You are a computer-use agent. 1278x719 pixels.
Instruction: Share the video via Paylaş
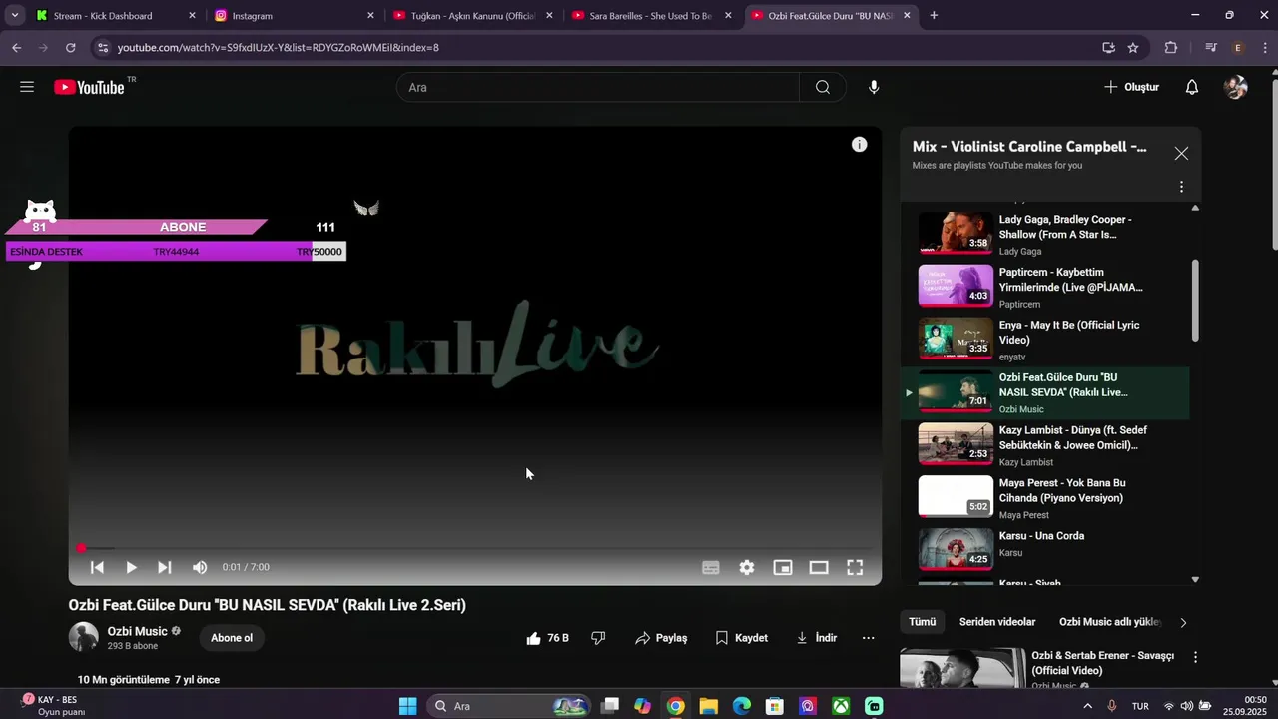tap(661, 638)
